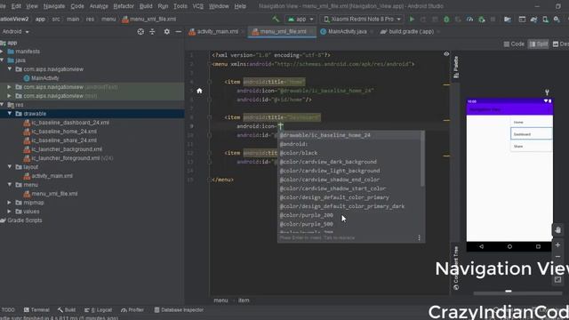
Task: Collapse the menu folder arrow
Action: (10, 185)
